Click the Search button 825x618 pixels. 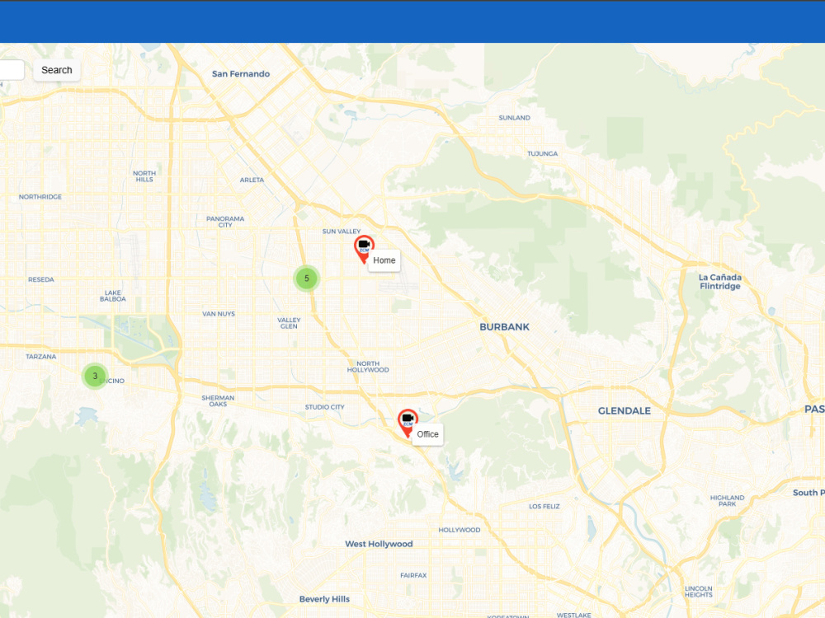point(57,70)
